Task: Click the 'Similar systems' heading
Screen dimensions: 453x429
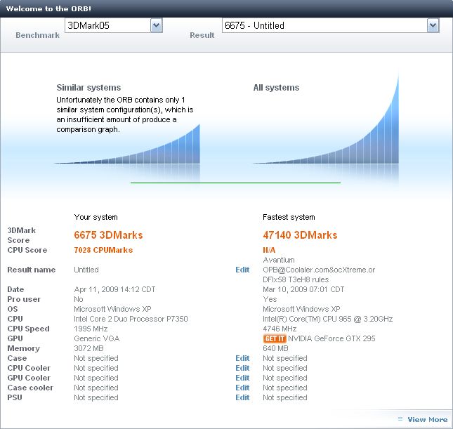Action: [x=88, y=88]
